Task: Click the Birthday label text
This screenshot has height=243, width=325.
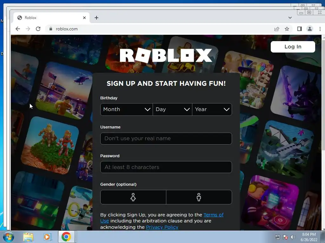Action: point(109,98)
